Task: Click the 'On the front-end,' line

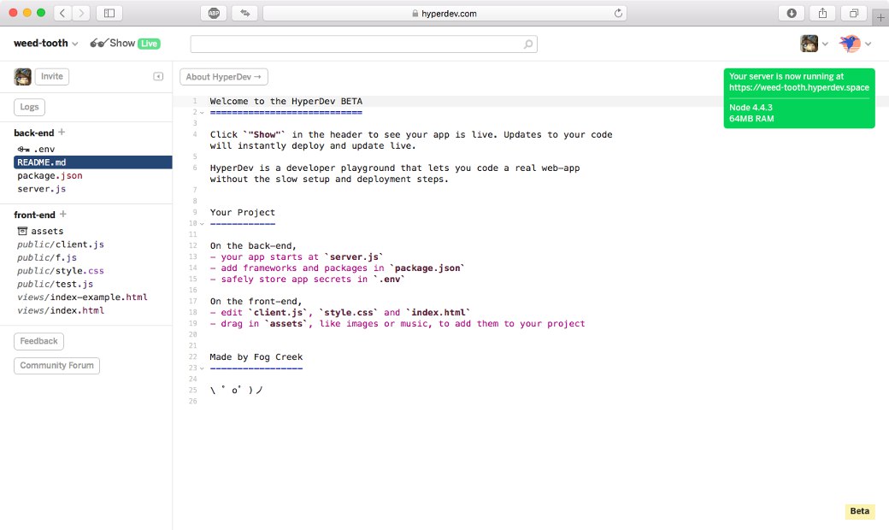Action: point(256,301)
